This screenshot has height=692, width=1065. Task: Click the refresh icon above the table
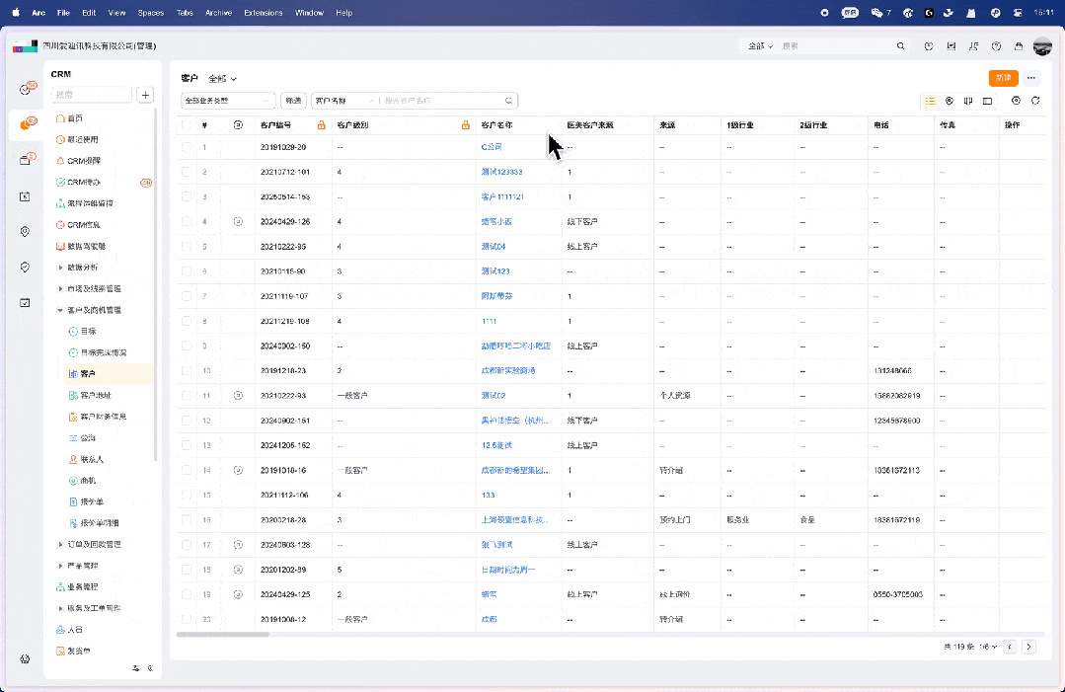click(1035, 101)
